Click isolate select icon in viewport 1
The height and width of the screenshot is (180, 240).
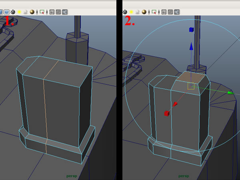[42, 12]
